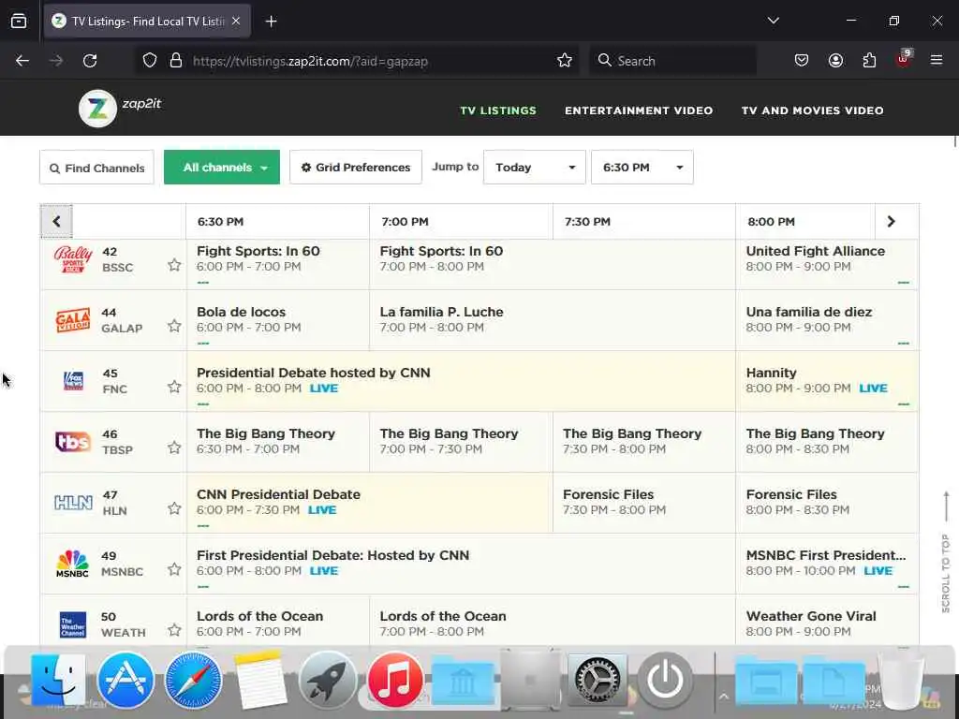Bookmark this page star icon
The height and width of the screenshot is (719, 959).
coord(565,61)
